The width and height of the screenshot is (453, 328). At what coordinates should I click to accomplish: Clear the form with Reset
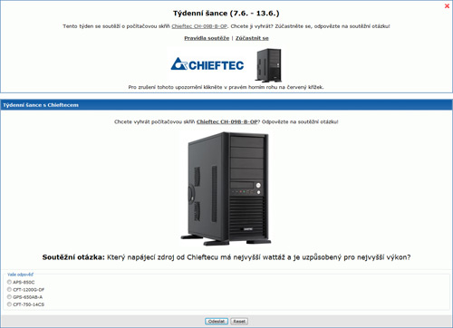239,322
